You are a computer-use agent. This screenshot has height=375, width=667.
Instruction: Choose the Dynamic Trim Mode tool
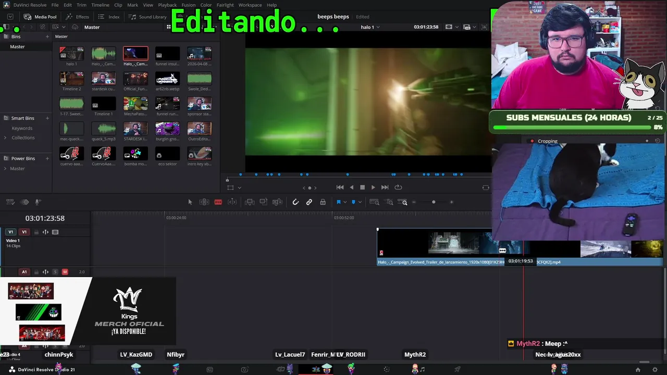(232, 202)
